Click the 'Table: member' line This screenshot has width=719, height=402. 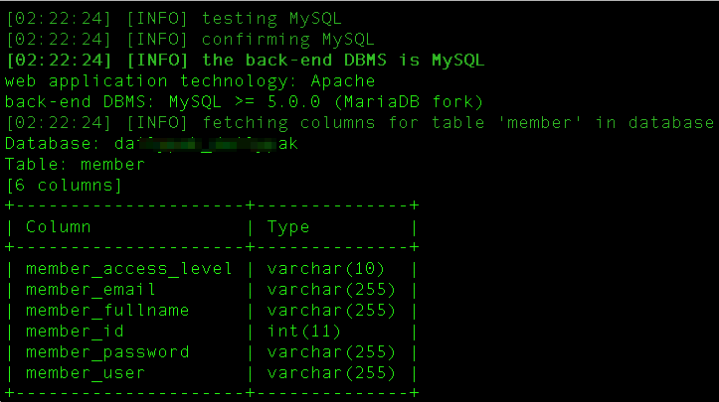click(75, 165)
